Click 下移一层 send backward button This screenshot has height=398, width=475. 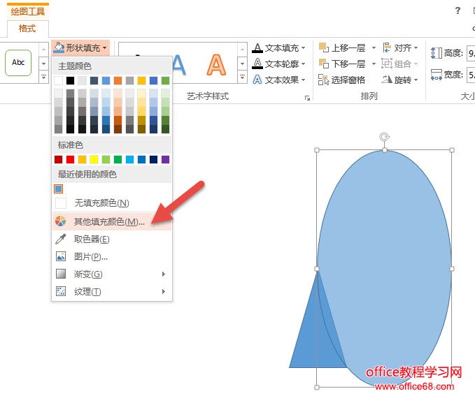343,64
